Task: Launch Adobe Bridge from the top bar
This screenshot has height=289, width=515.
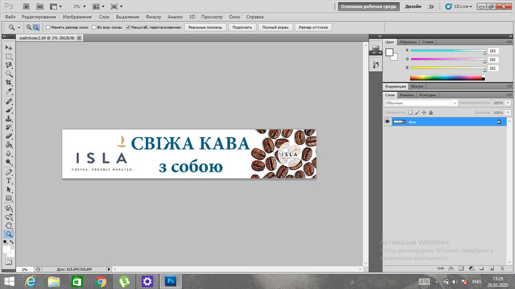Action: [x=26, y=6]
